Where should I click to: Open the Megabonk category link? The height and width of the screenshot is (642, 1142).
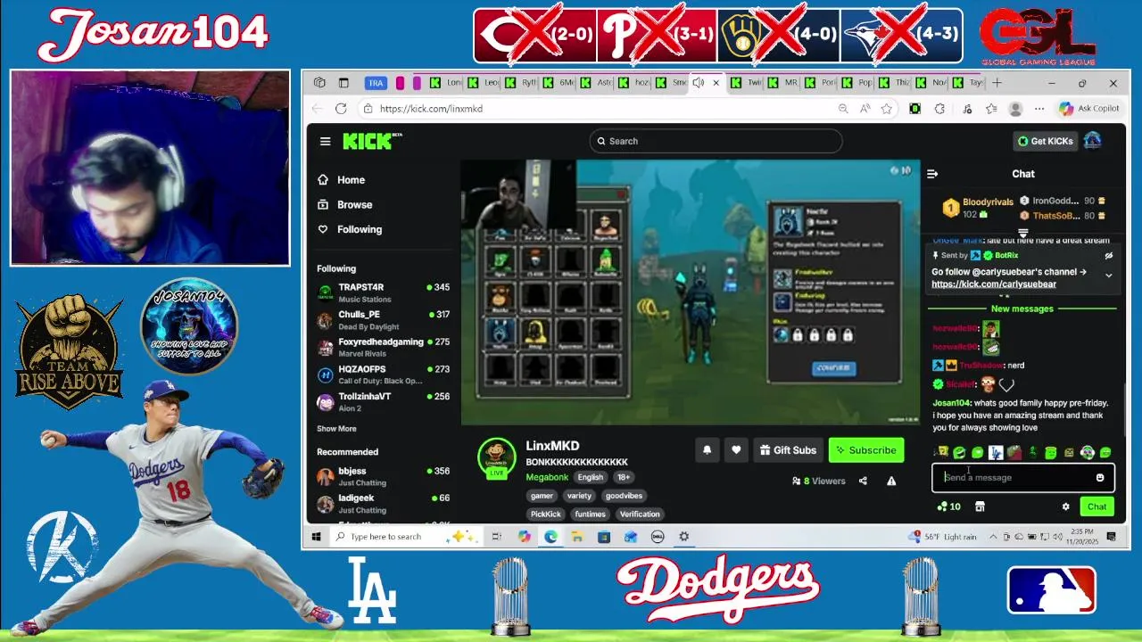click(x=547, y=477)
